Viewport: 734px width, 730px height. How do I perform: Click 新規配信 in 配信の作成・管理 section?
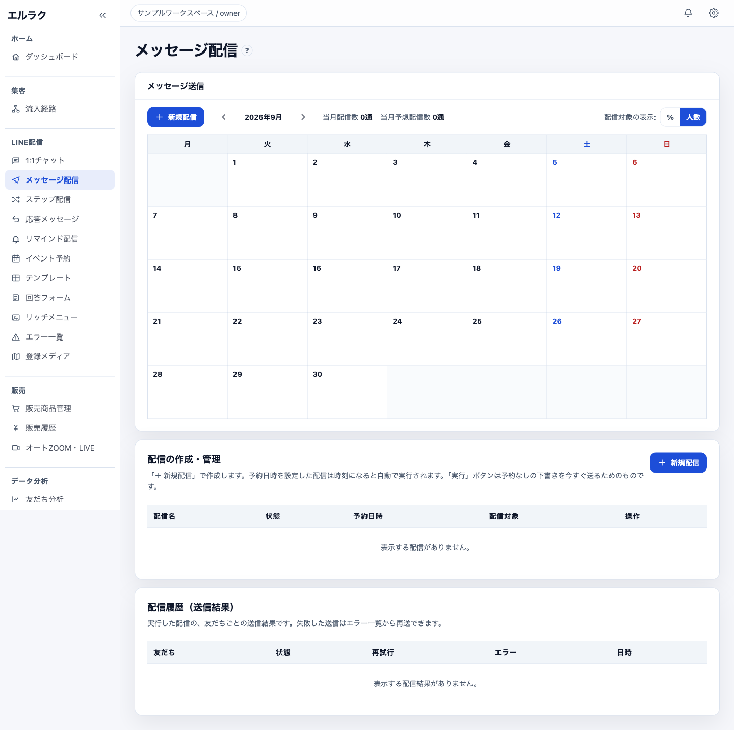(678, 463)
